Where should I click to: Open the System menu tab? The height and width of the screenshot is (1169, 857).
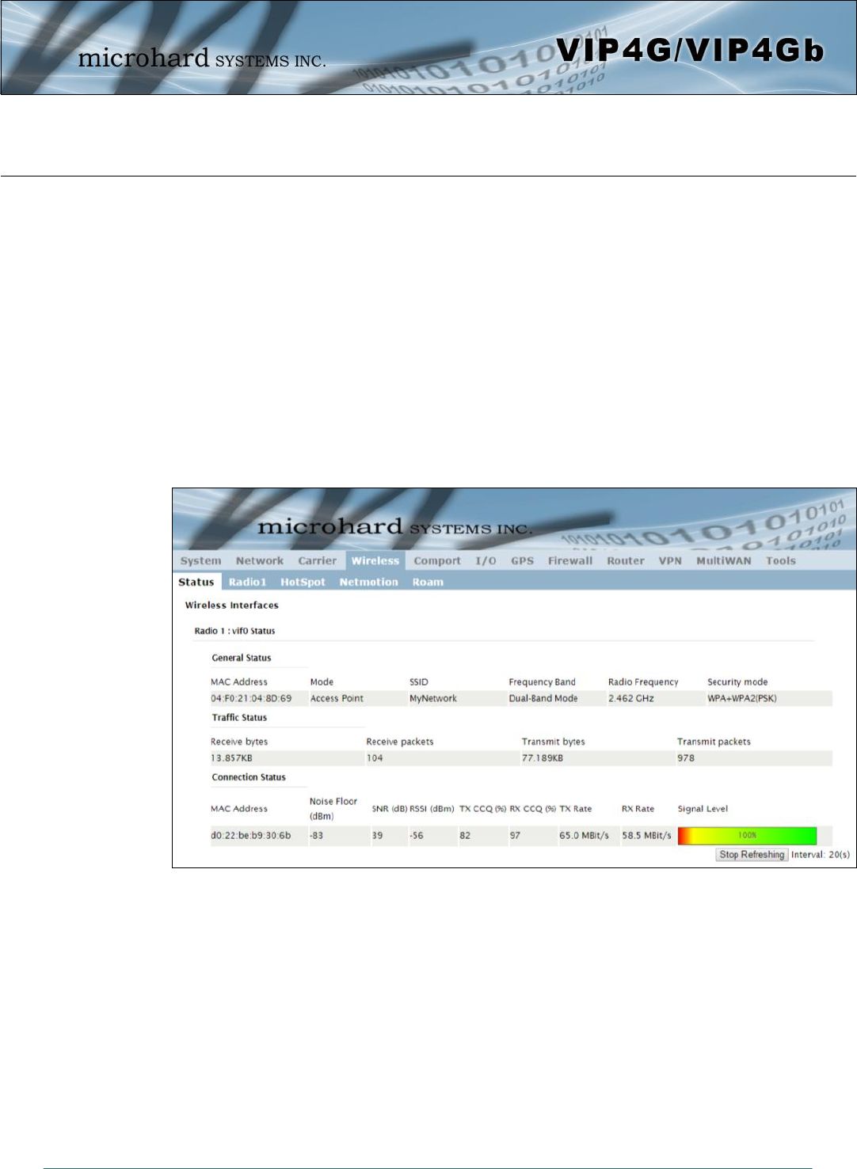(x=200, y=560)
